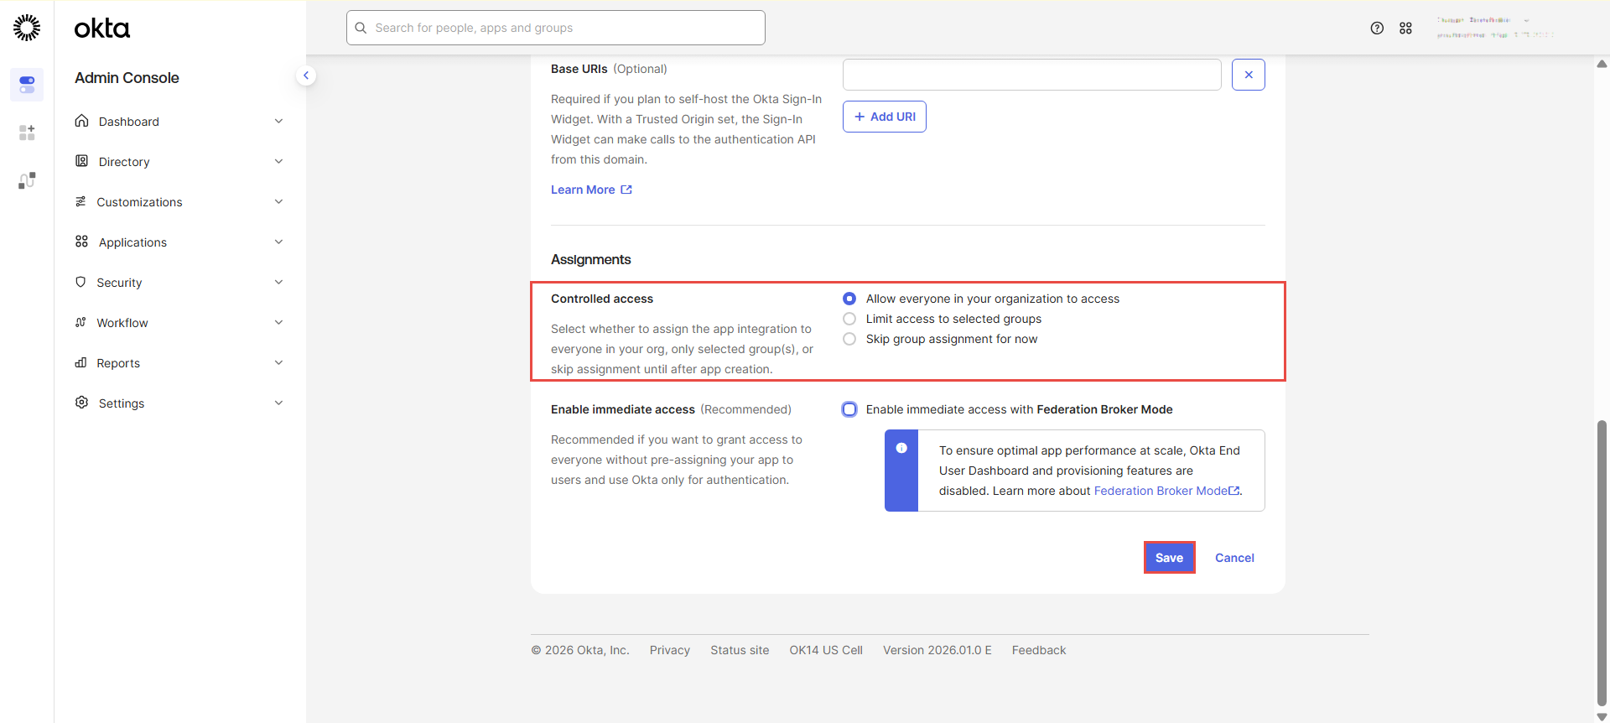
Task: Enable immediate access with Federation Broker Mode
Action: [x=849, y=409]
